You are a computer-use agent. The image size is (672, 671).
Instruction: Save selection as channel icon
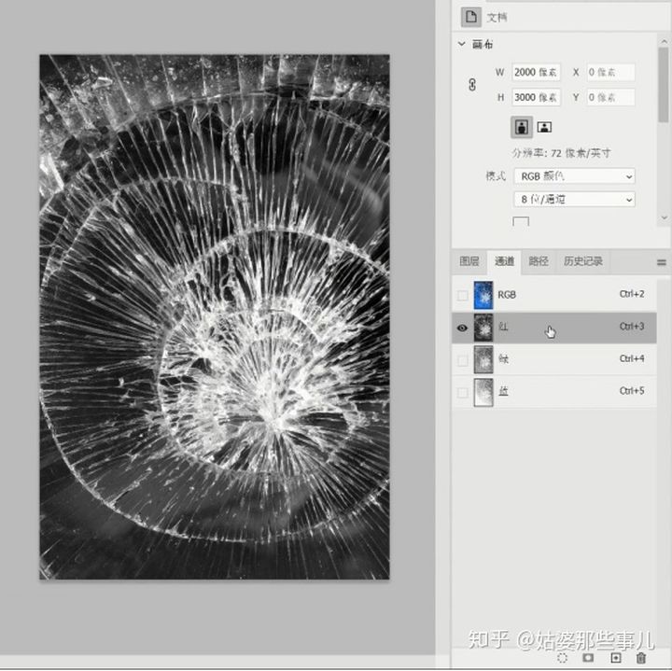589,658
